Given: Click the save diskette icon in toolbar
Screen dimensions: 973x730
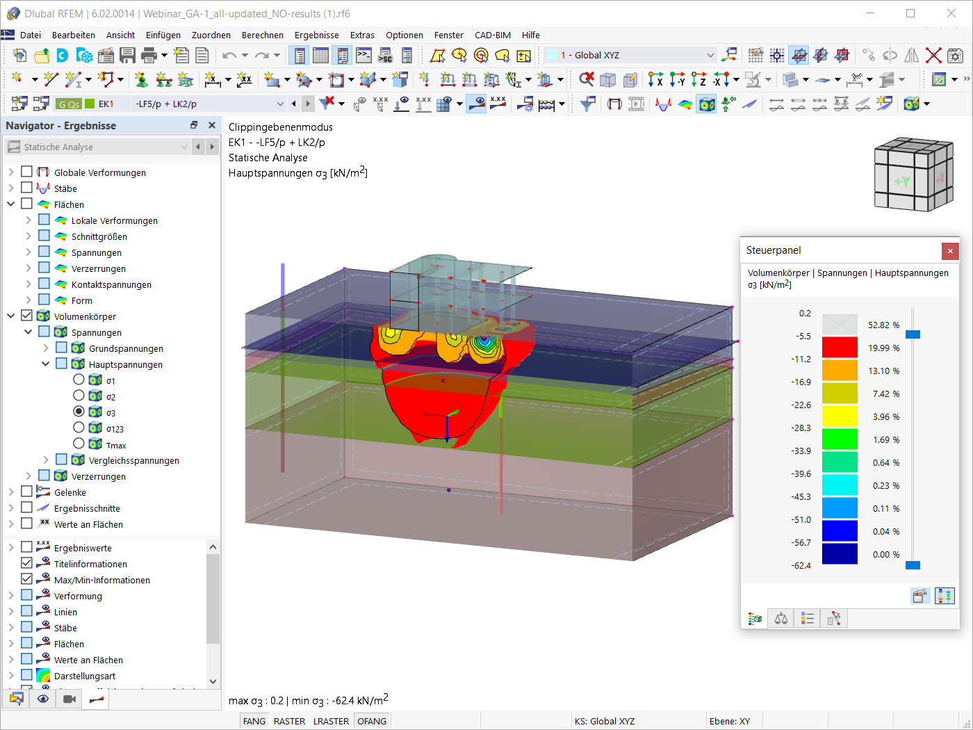Looking at the screenshot, I should [x=127, y=55].
